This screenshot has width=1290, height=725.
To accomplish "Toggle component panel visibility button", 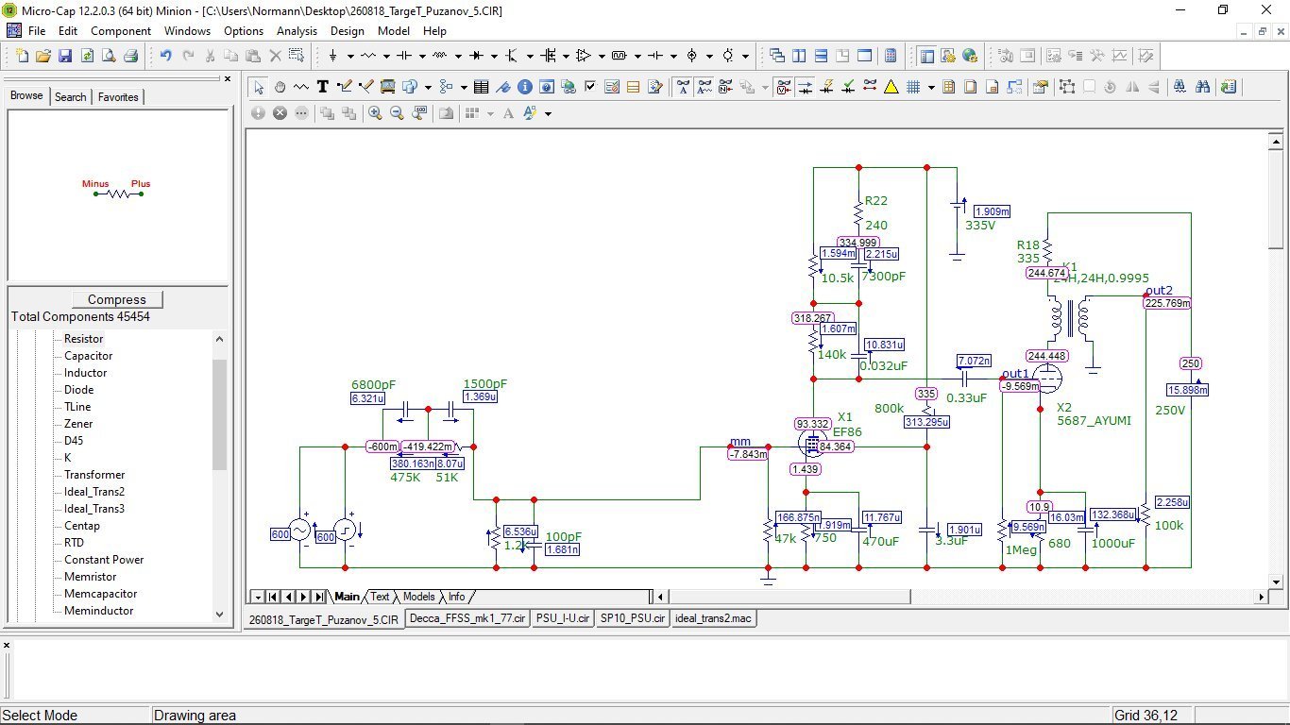I will 926,56.
